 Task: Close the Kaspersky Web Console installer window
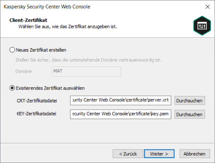(x=208, y=7)
